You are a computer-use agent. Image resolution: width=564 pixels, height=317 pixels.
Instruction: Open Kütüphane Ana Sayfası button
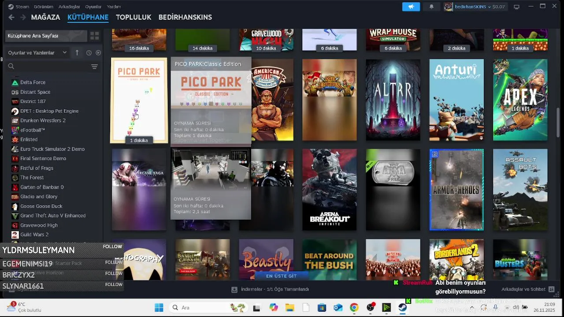pos(46,36)
